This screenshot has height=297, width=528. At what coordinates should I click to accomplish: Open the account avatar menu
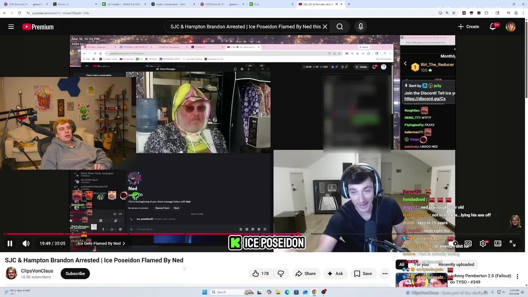point(511,27)
